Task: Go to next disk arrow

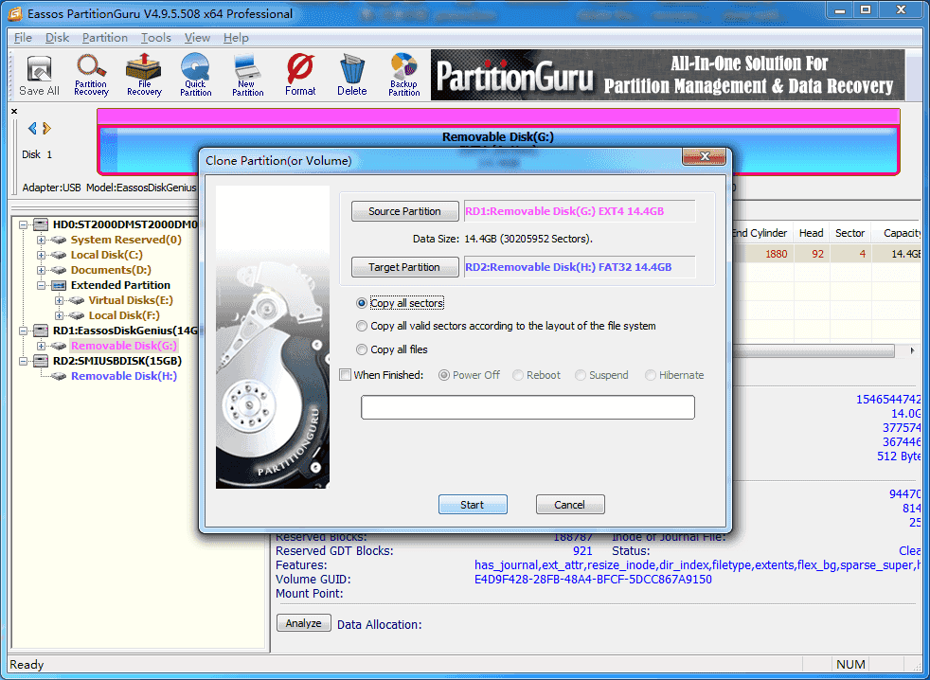Action: coord(46,128)
